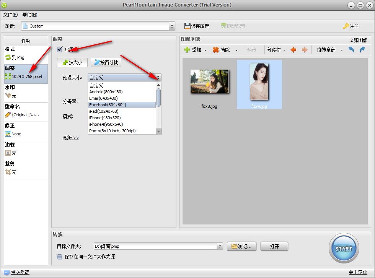375x278 pixels.
Task: Choose Email(640x480) preset
Action: 122,98
